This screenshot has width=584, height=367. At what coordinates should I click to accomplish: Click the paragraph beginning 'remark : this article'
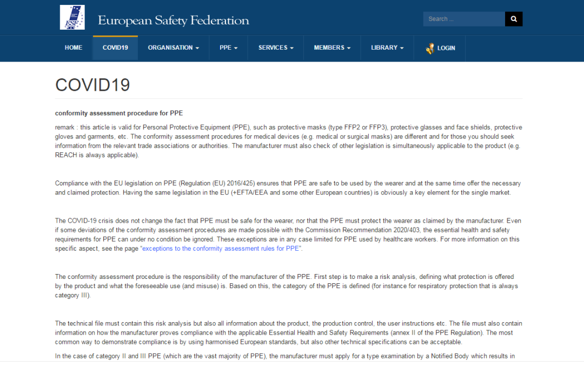click(x=288, y=141)
